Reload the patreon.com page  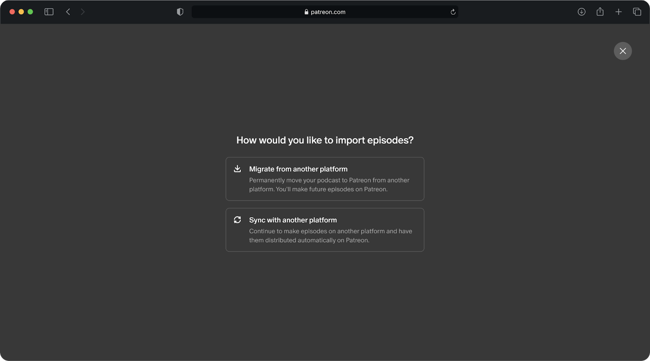pyautogui.click(x=453, y=12)
